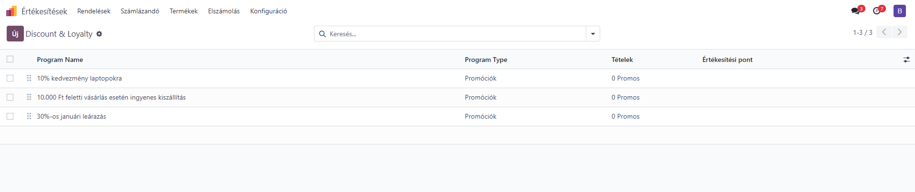Screen dimensions: 915x192
Task: Open the activities clock icon
Action: pyautogui.click(x=876, y=11)
